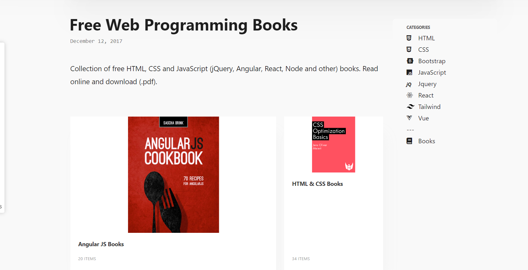528x270 pixels.
Task: Open the CSS Optimization Basics cover
Action: tap(333, 145)
